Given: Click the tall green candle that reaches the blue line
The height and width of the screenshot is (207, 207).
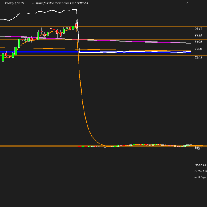Looking at the screenshot, I should coord(16,51).
